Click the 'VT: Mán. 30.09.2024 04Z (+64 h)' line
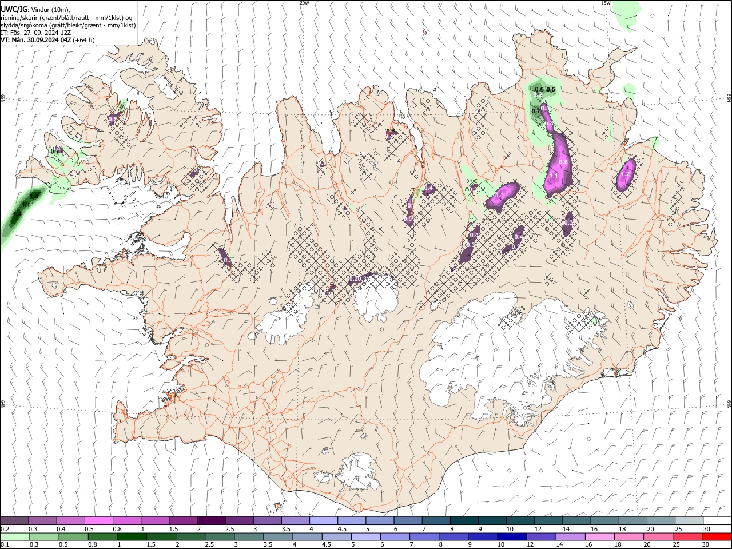 click(47, 40)
